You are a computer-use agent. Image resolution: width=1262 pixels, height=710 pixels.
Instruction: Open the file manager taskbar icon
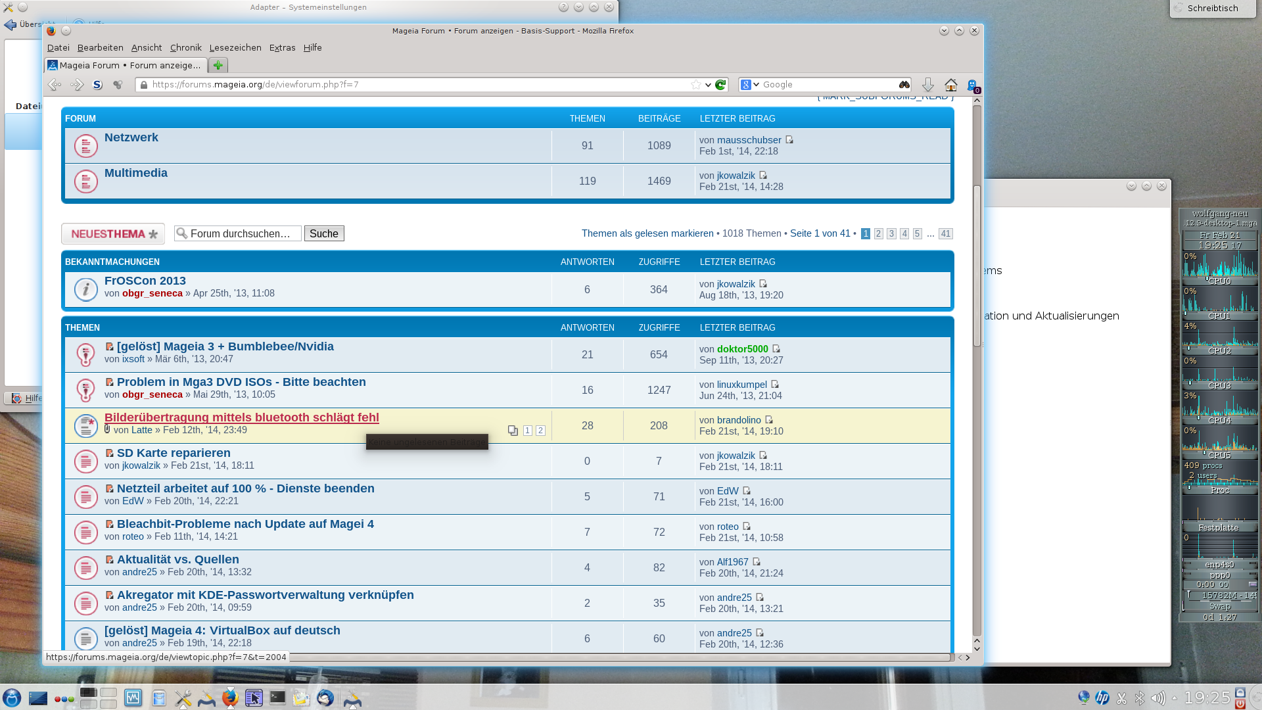pyautogui.click(x=159, y=698)
